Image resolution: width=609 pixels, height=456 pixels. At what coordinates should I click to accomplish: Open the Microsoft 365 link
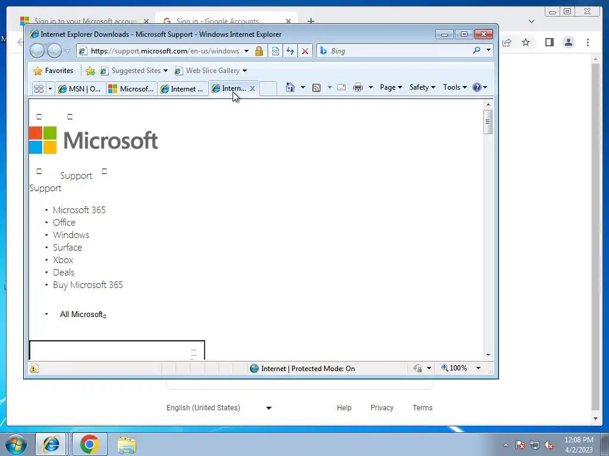tap(79, 210)
